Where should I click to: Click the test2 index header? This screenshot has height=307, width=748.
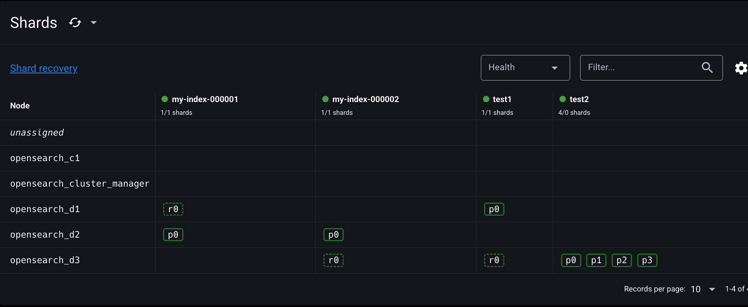click(579, 99)
